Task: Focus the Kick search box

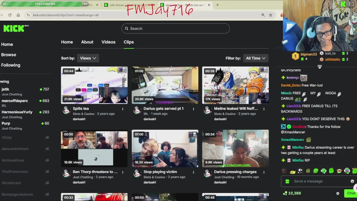Action: tap(176, 28)
